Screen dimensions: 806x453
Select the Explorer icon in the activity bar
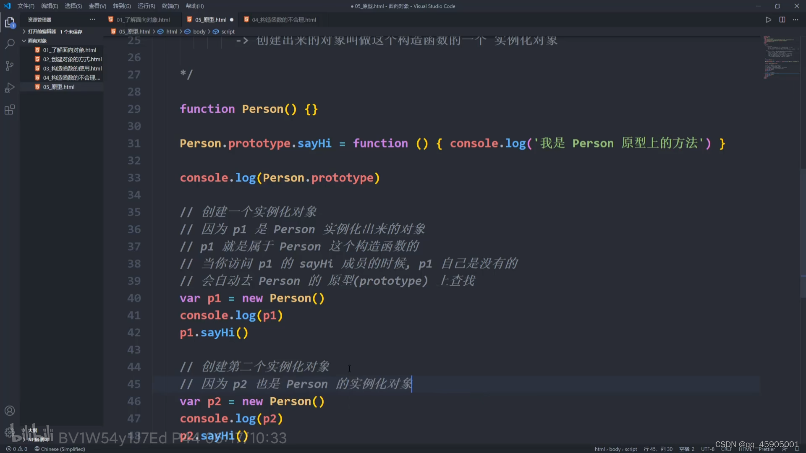[9, 22]
